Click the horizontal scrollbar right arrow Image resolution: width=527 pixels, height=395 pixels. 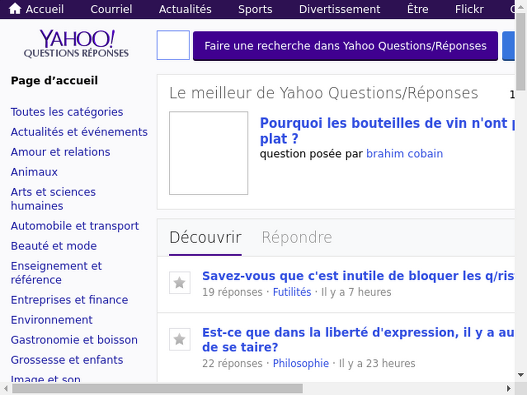point(508,389)
